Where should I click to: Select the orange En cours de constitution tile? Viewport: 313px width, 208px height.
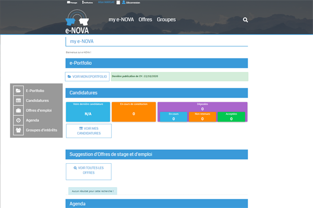click(x=134, y=112)
